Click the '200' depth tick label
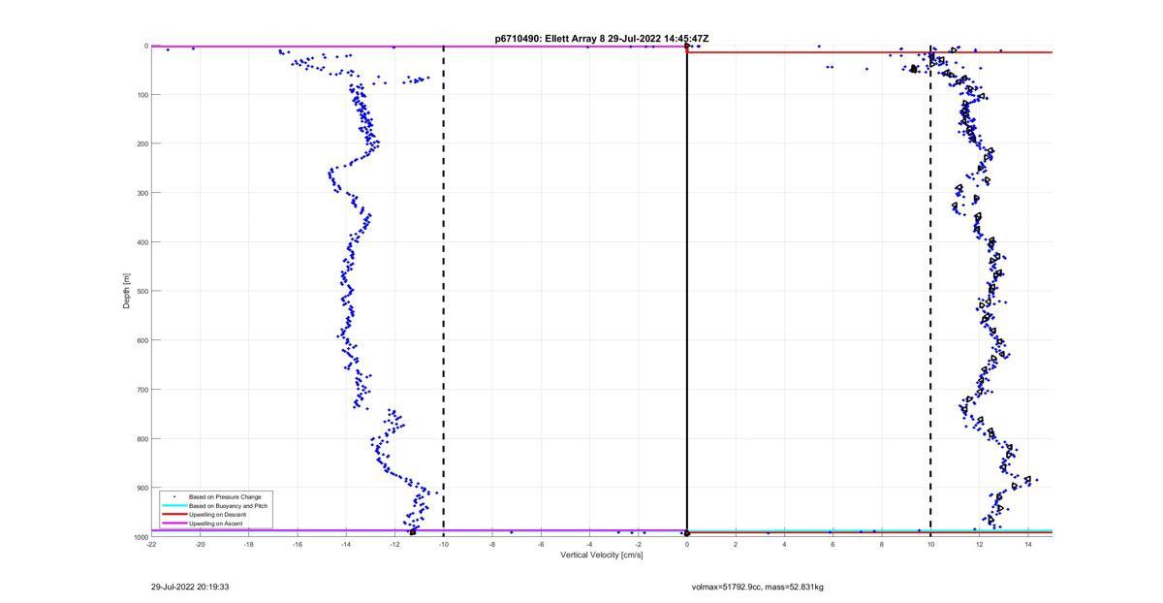This screenshot has height=603, width=1163. tap(141, 143)
